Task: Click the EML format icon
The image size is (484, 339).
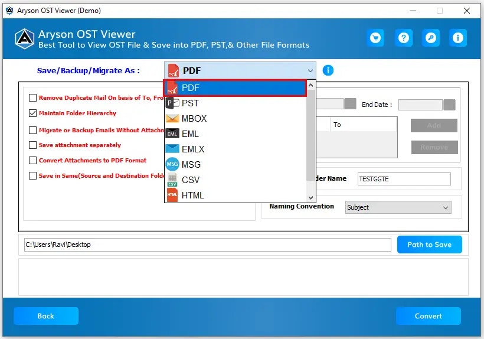Action: (x=172, y=133)
